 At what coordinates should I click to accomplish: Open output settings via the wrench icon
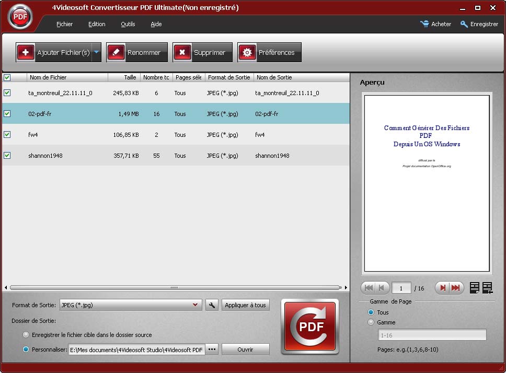pos(211,305)
